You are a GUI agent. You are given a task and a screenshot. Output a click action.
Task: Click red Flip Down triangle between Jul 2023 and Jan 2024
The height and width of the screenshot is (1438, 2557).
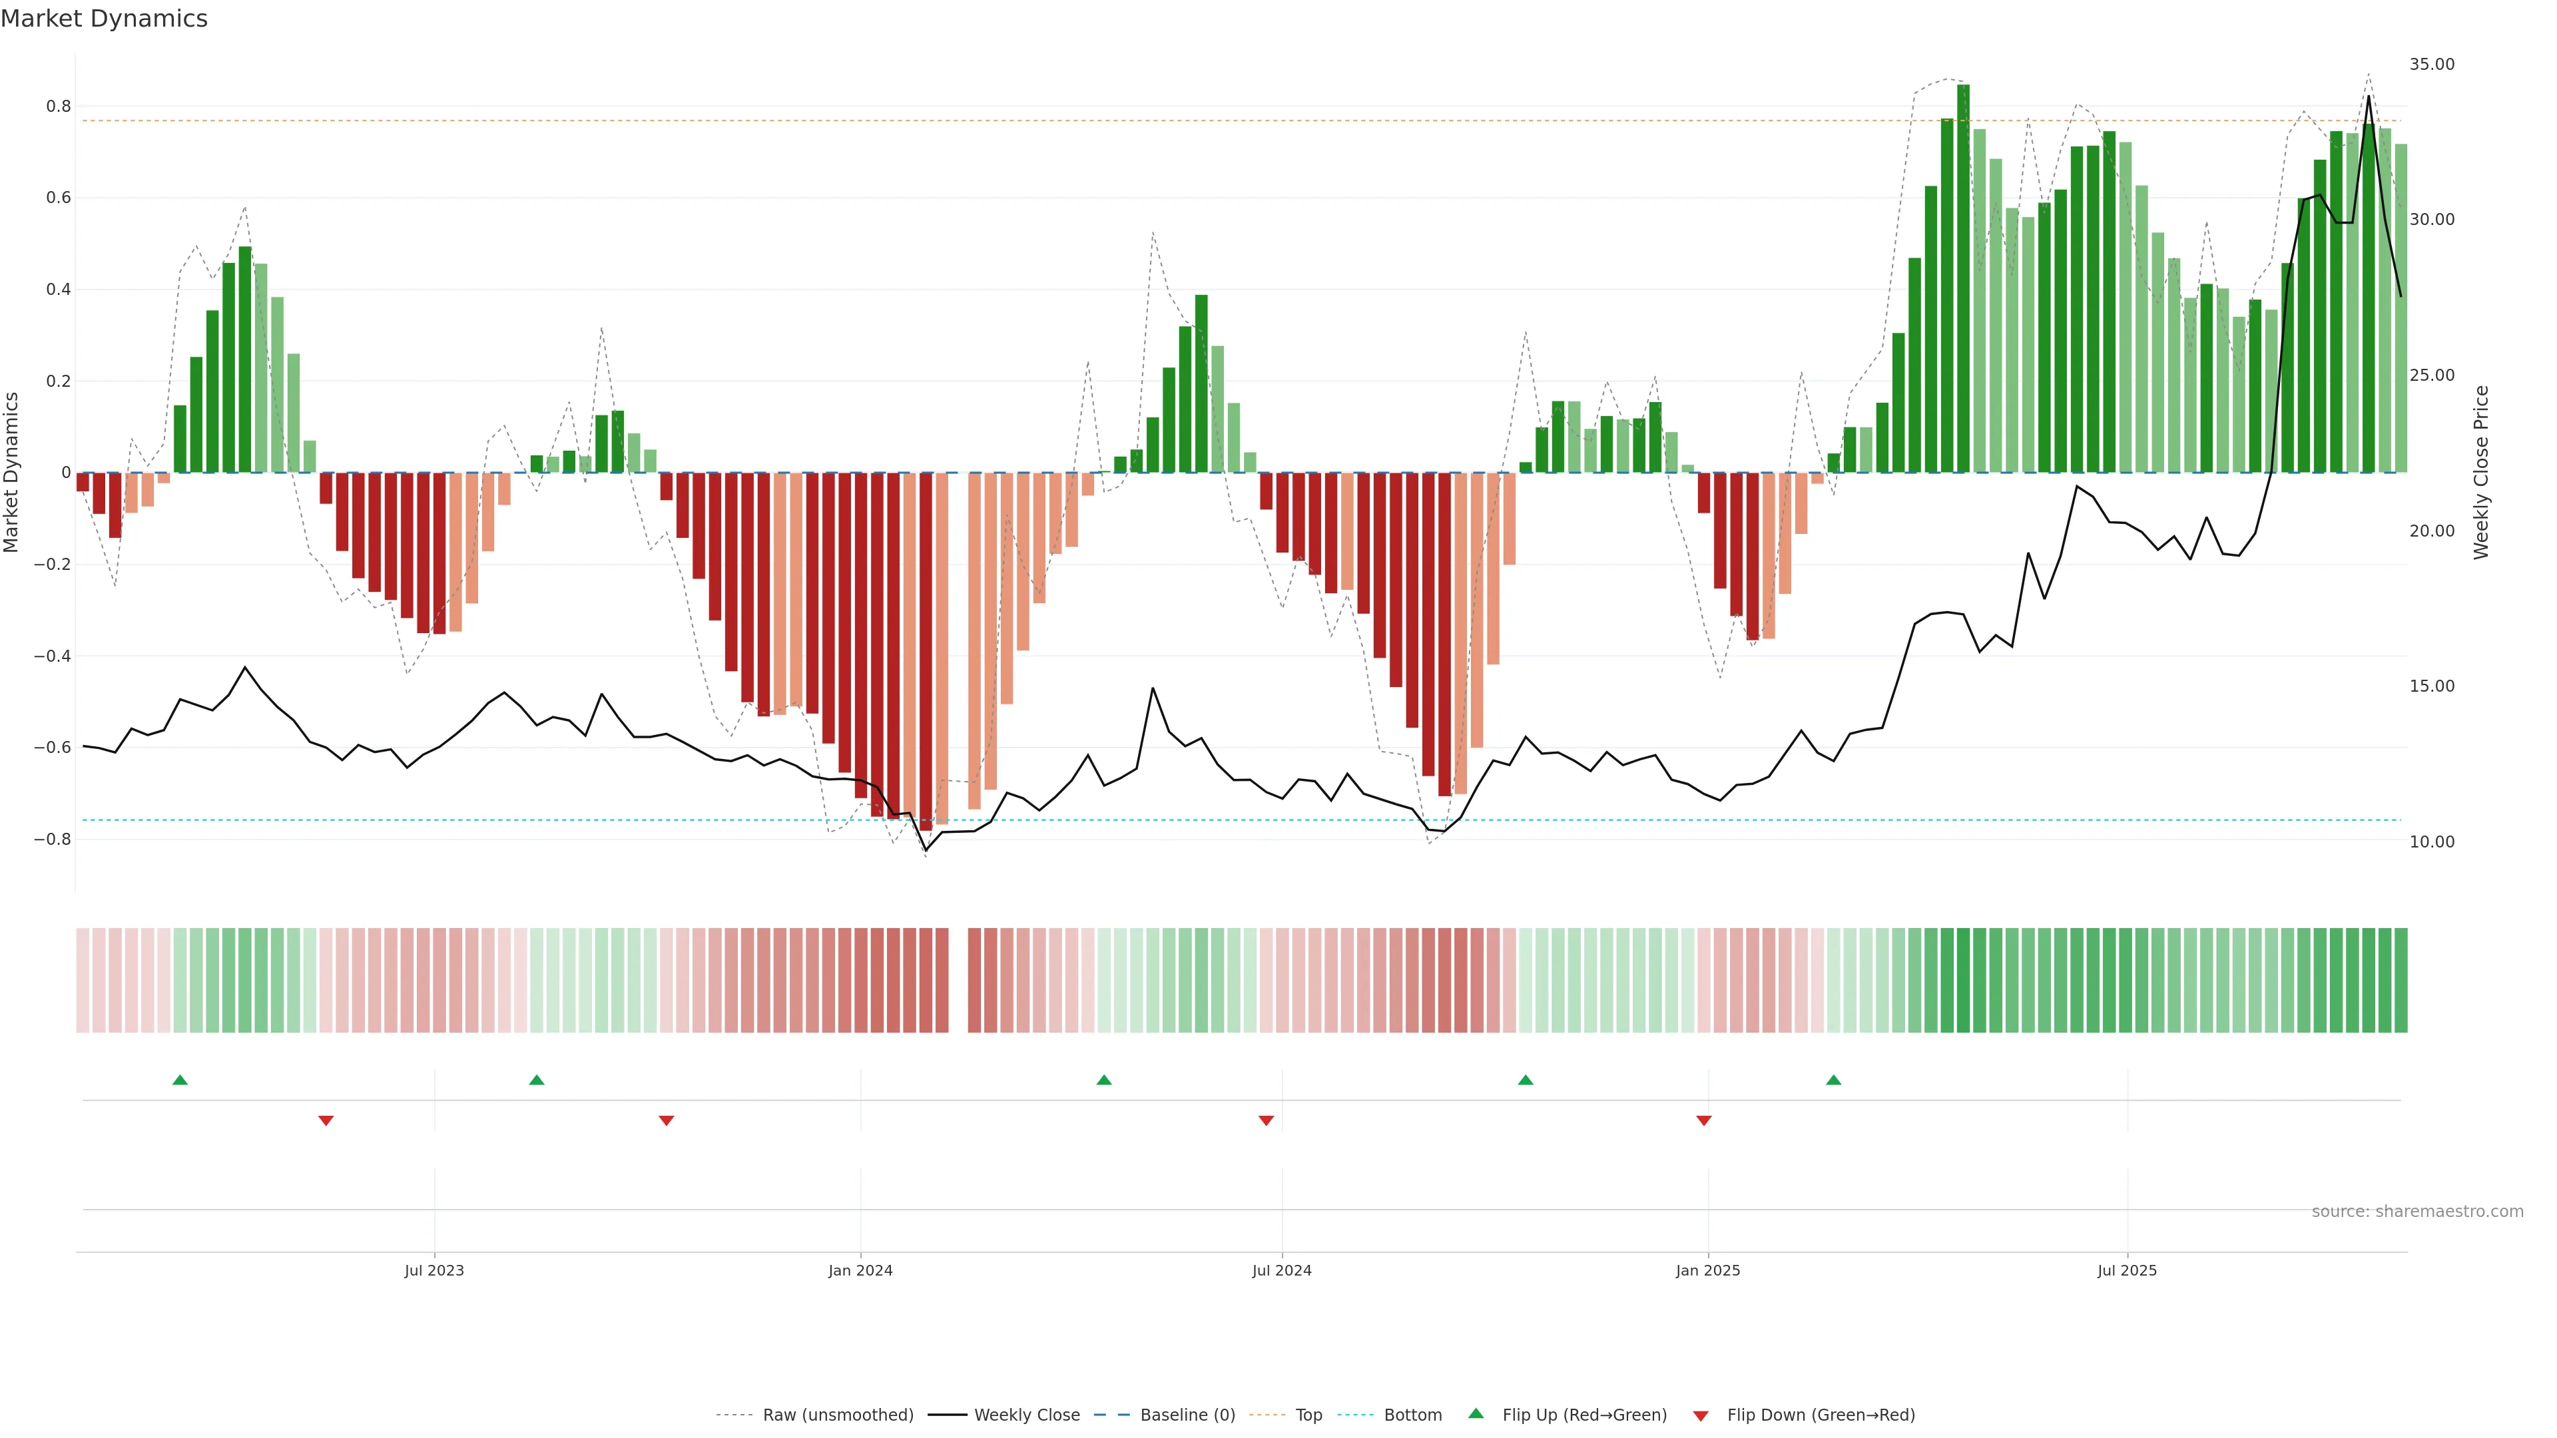(x=666, y=1120)
